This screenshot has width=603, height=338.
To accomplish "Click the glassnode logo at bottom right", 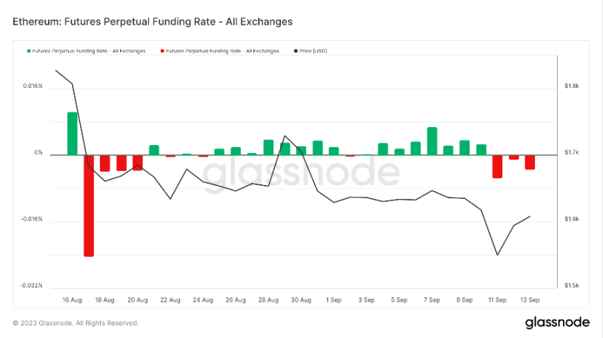I will coord(557,322).
